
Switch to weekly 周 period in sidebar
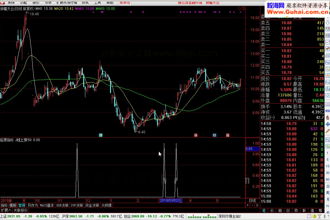click(x=328, y=193)
